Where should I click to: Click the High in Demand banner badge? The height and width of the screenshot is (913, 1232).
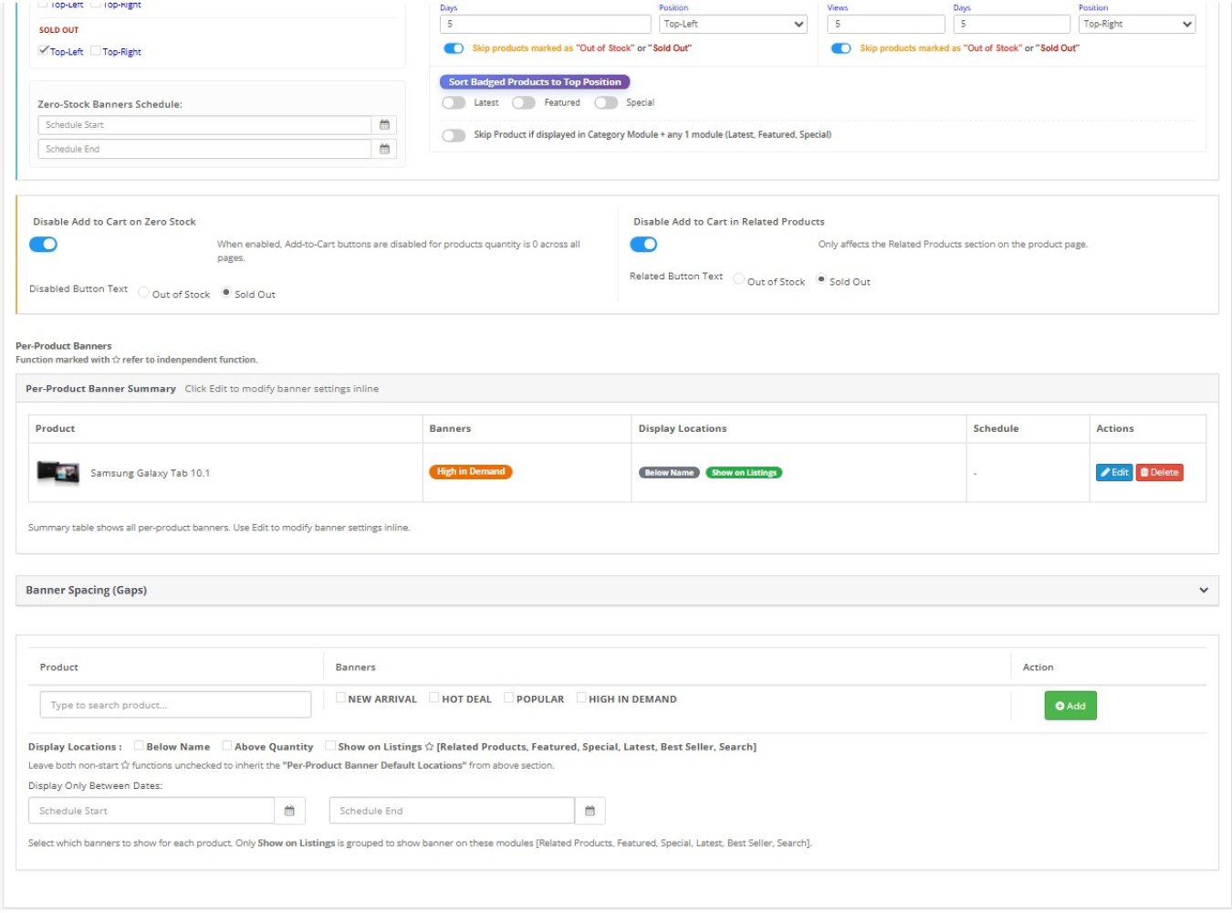[470, 472]
